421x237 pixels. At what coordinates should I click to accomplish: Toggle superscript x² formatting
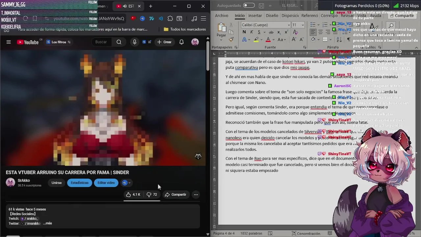[286, 32]
